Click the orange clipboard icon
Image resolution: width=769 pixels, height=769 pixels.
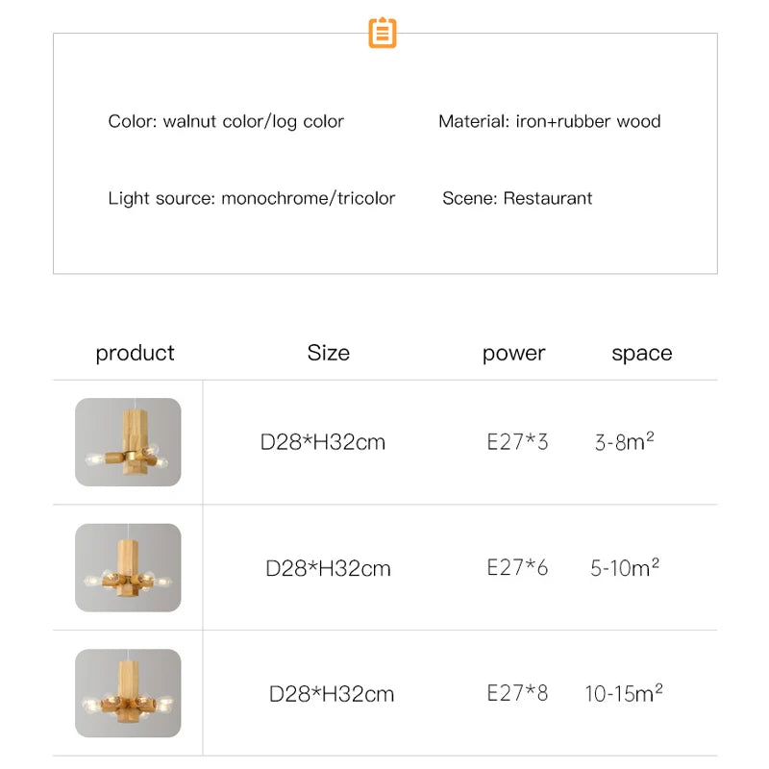click(x=383, y=33)
